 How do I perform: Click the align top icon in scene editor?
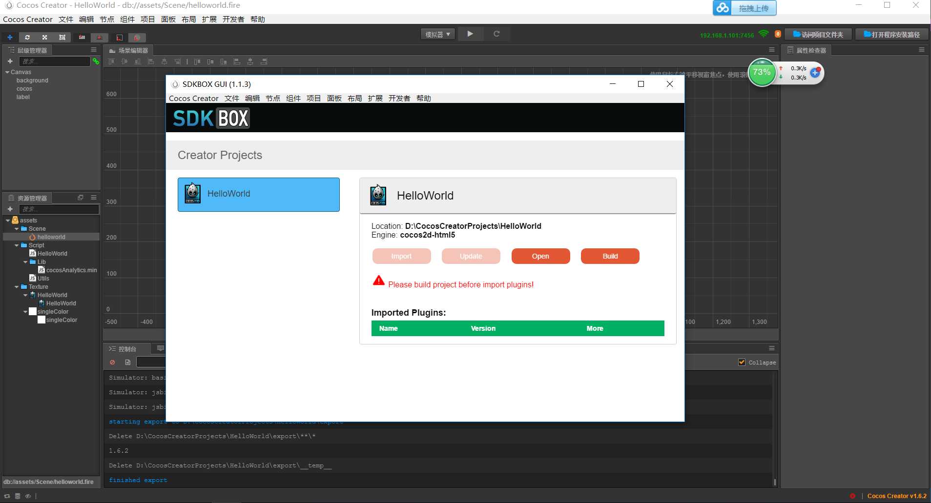click(x=111, y=61)
